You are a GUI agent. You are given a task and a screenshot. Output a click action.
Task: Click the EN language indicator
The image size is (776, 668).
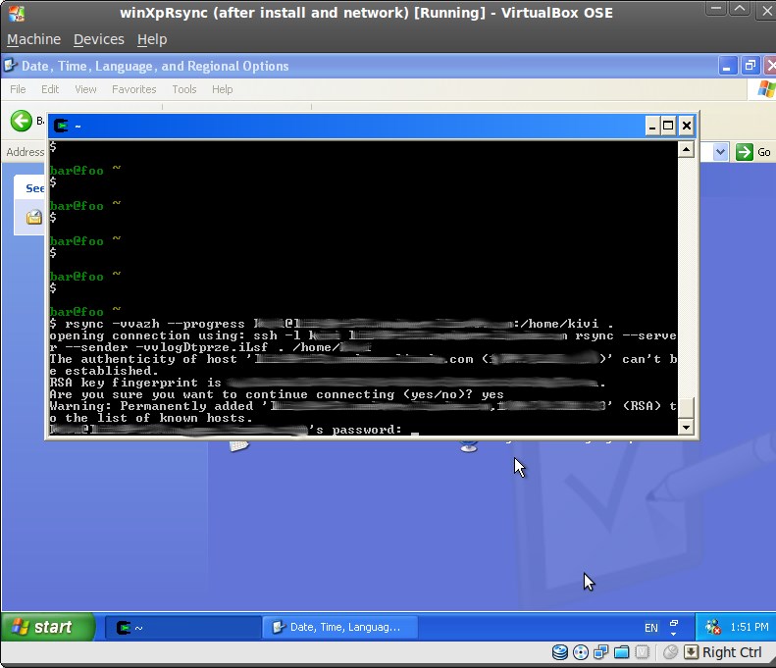coord(651,628)
